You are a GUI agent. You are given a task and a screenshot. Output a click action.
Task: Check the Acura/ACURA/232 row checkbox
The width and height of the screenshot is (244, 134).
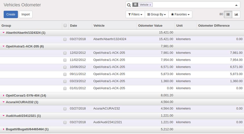point(65,109)
